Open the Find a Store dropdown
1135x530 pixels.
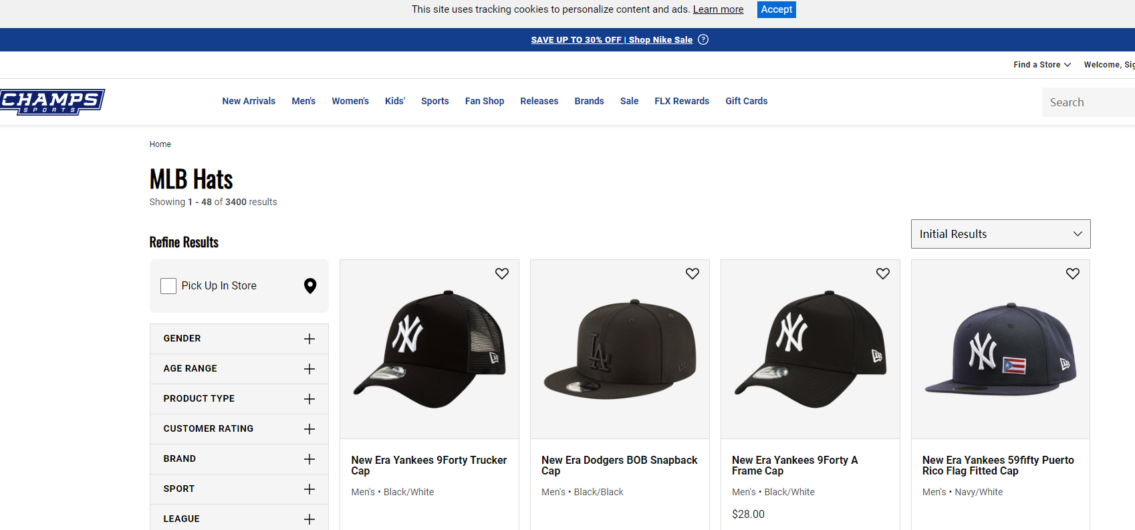1042,65
